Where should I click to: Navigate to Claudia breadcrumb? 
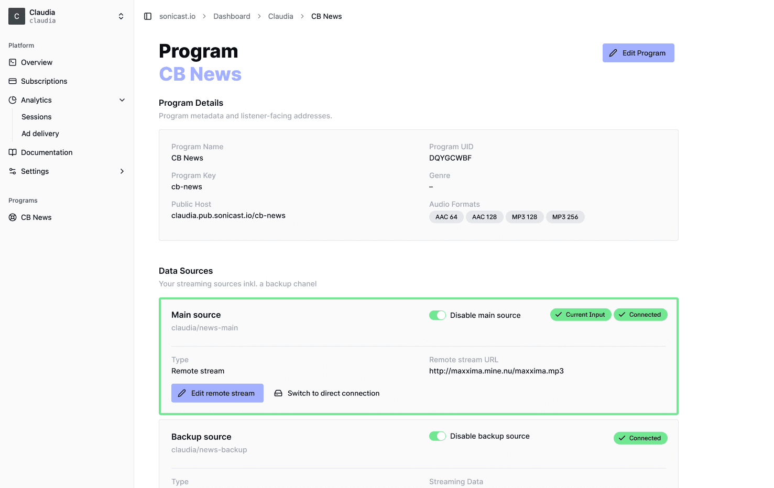click(280, 16)
